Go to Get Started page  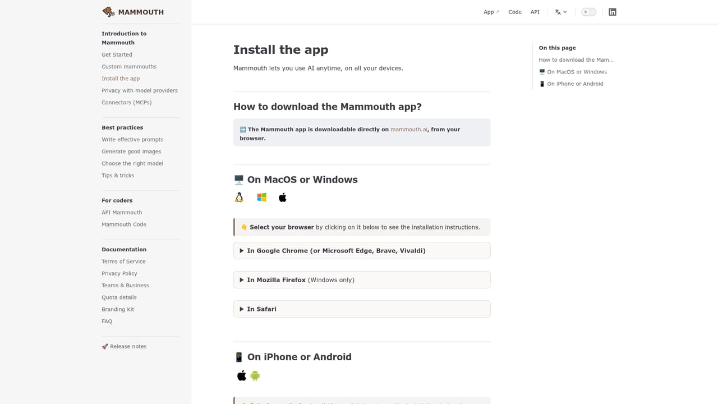click(117, 54)
